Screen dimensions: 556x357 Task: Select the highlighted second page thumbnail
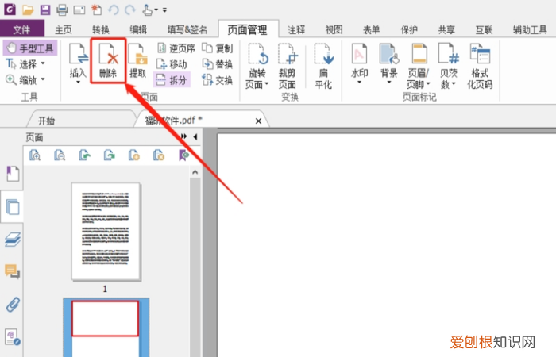[x=106, y=327]
